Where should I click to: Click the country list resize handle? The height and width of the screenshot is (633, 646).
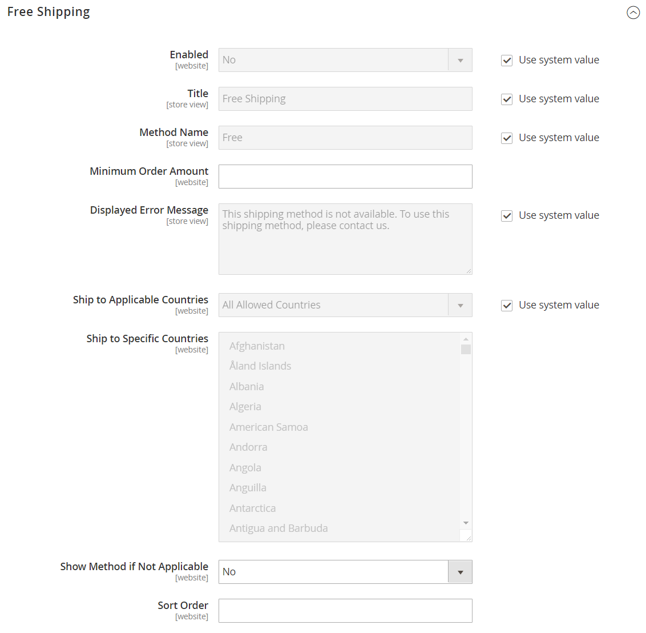click(x=469, y=538)
